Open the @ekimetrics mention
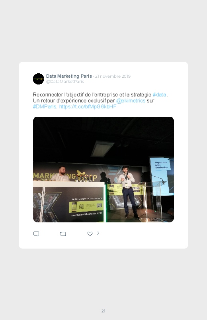 (131, 100)
